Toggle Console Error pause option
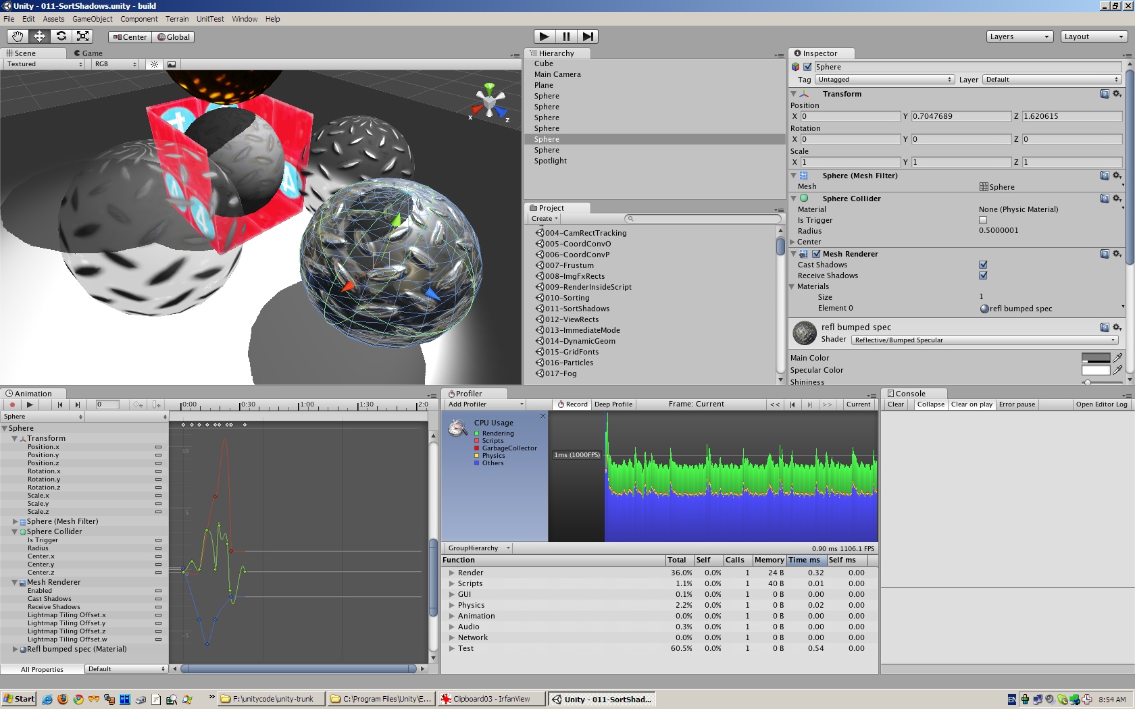The image size is (1135, 709). [x=1017, y=404]
